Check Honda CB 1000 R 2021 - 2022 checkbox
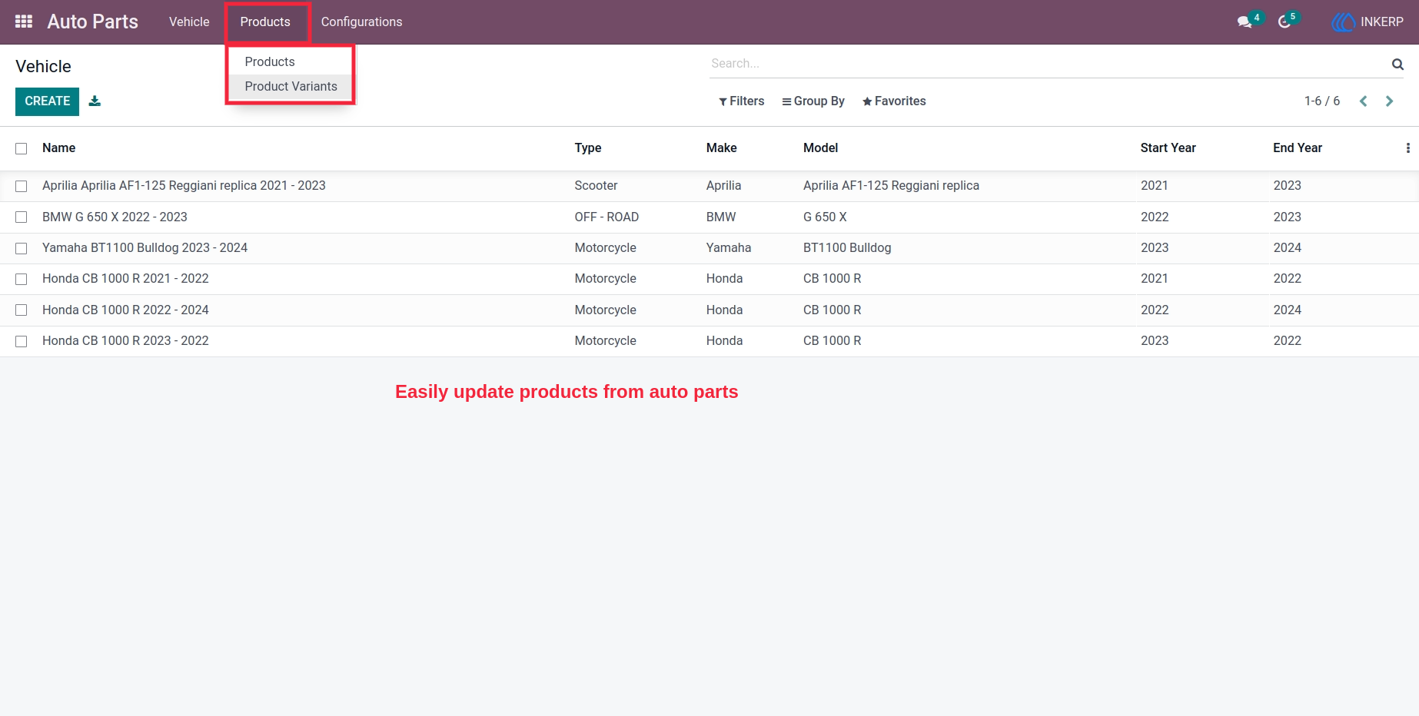The image size is (1419, 716). click(x=22, y=279)
